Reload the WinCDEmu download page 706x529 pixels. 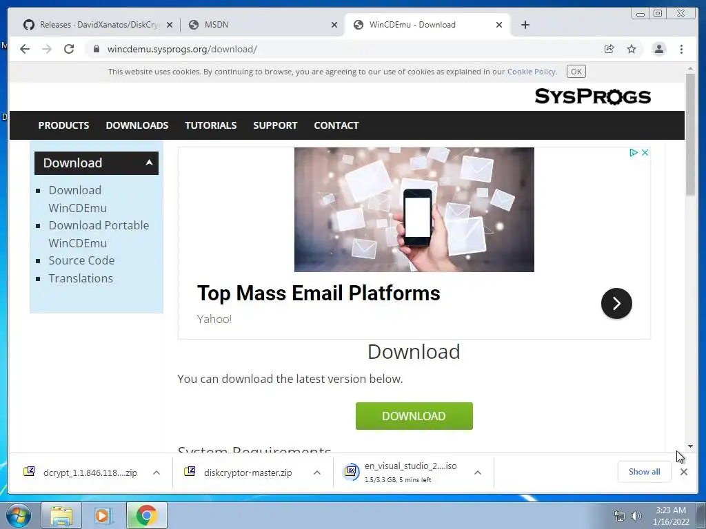69,49
